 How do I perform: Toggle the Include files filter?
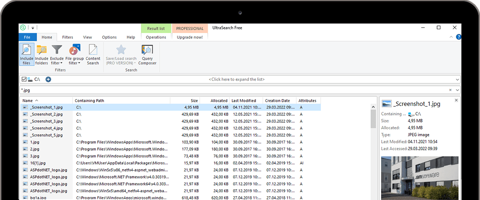tap(26, 55)
